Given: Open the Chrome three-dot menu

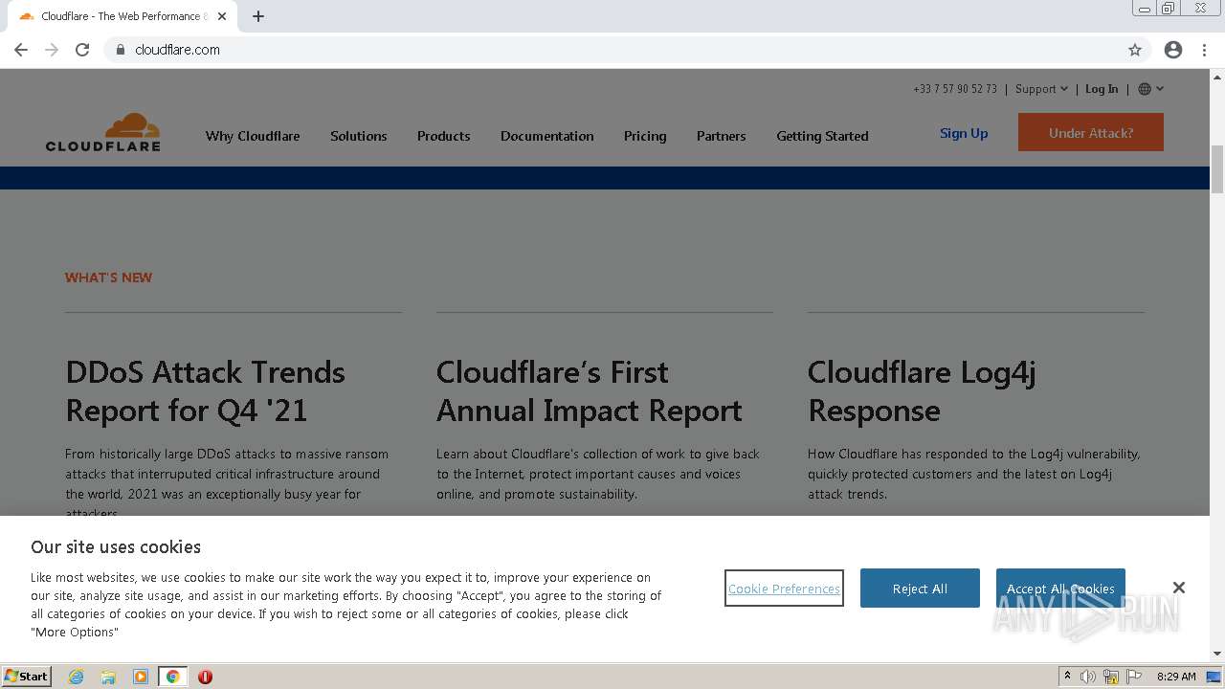Looking at the screenshot, I should click(1204, 50).
